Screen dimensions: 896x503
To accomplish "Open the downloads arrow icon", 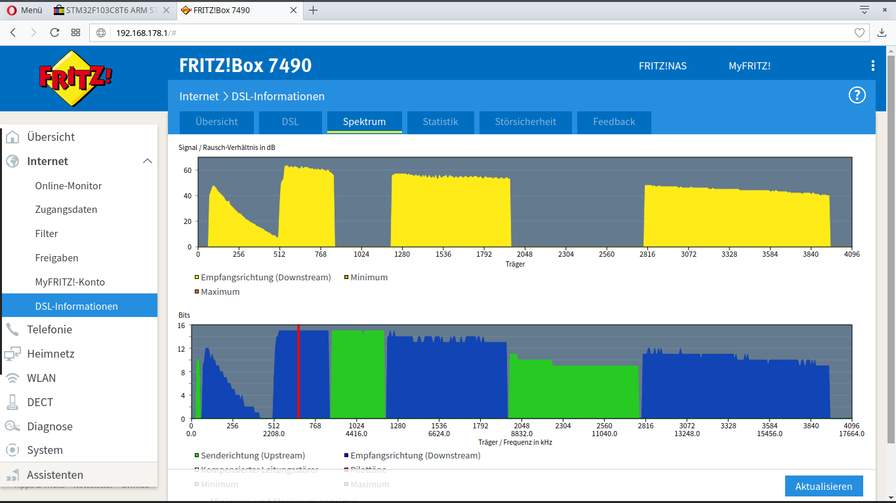I will click(x=882, y=33).
